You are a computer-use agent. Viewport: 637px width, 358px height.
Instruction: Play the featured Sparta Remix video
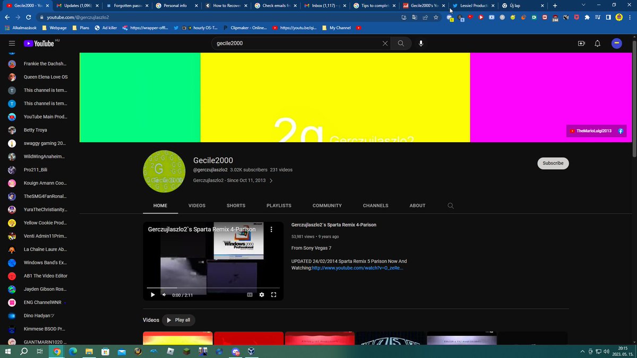pos(153,295)
